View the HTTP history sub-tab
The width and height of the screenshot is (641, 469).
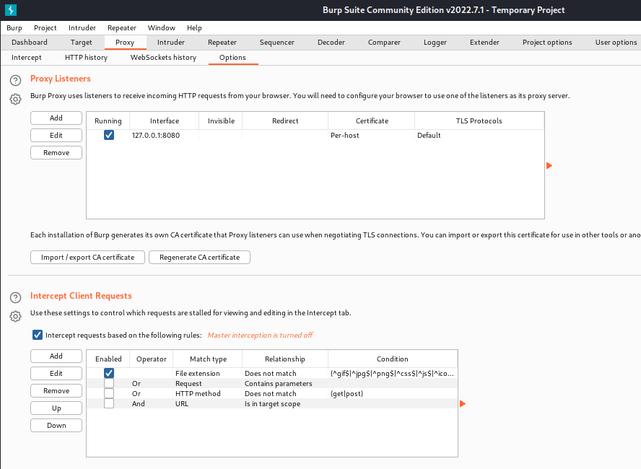pos(86,57)
